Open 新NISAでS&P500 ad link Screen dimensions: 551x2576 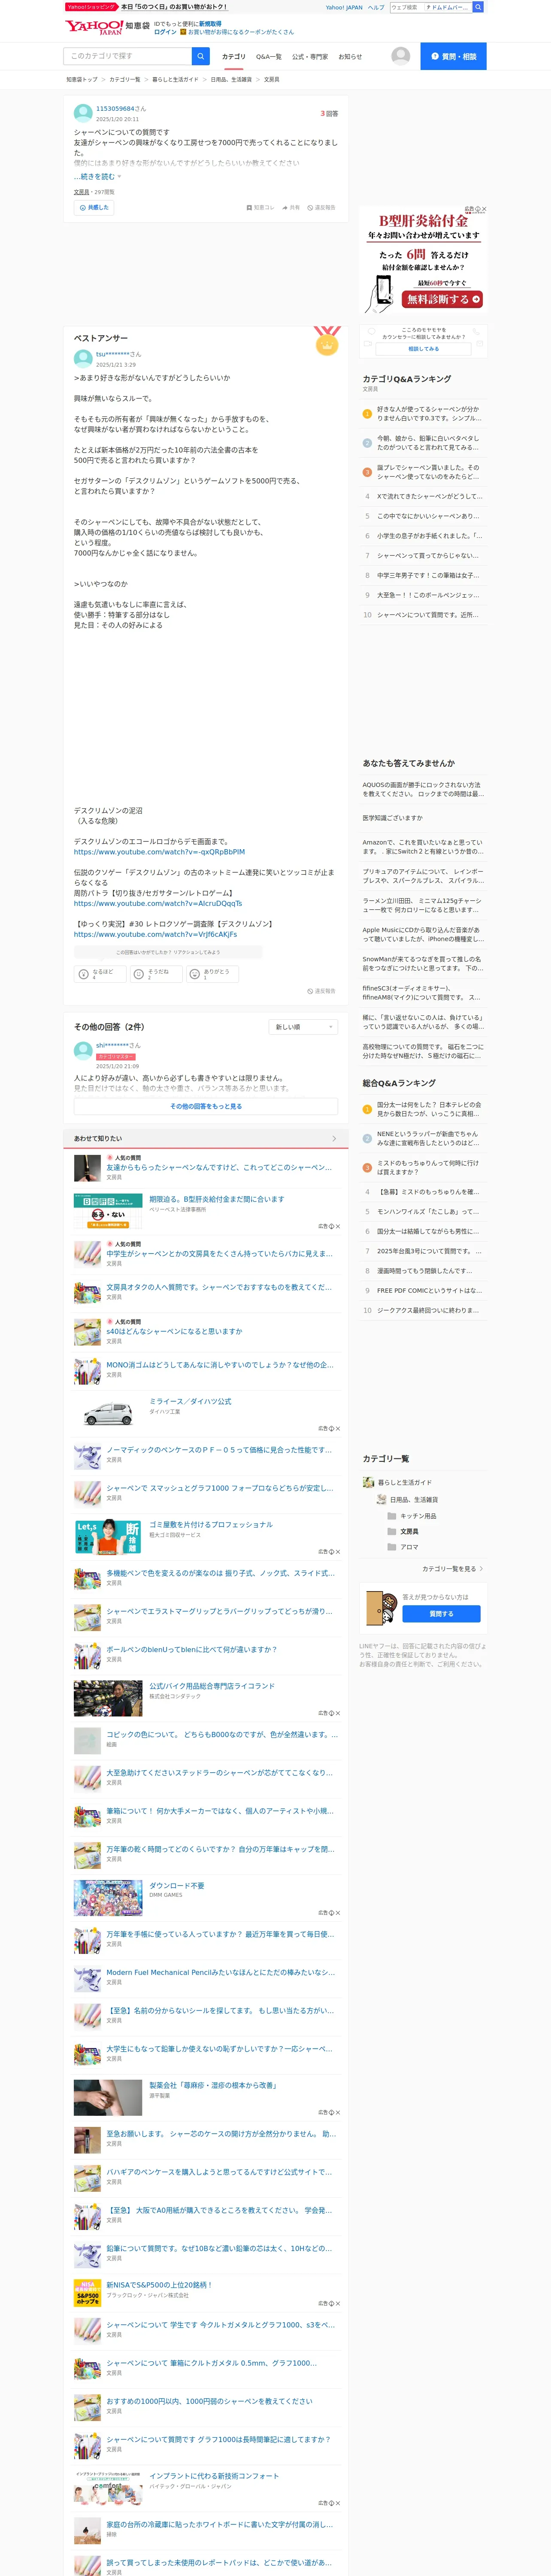point(159,2285)
